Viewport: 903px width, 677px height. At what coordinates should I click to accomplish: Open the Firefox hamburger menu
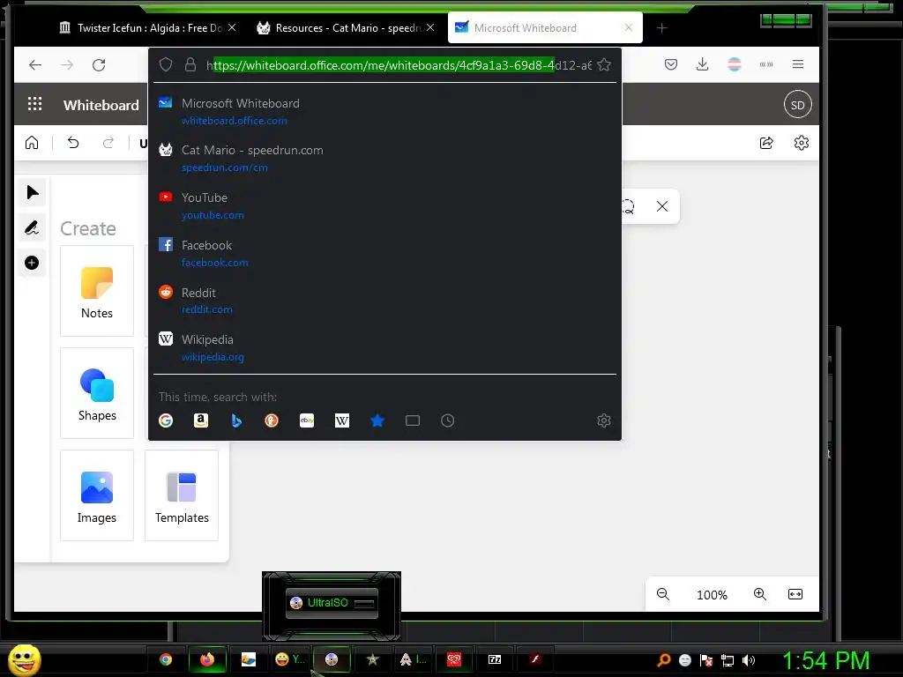[797, 64]
